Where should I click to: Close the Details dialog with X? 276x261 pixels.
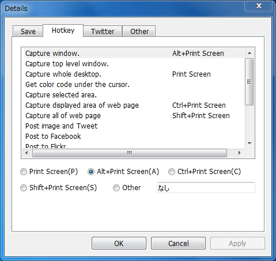[259, 6]
